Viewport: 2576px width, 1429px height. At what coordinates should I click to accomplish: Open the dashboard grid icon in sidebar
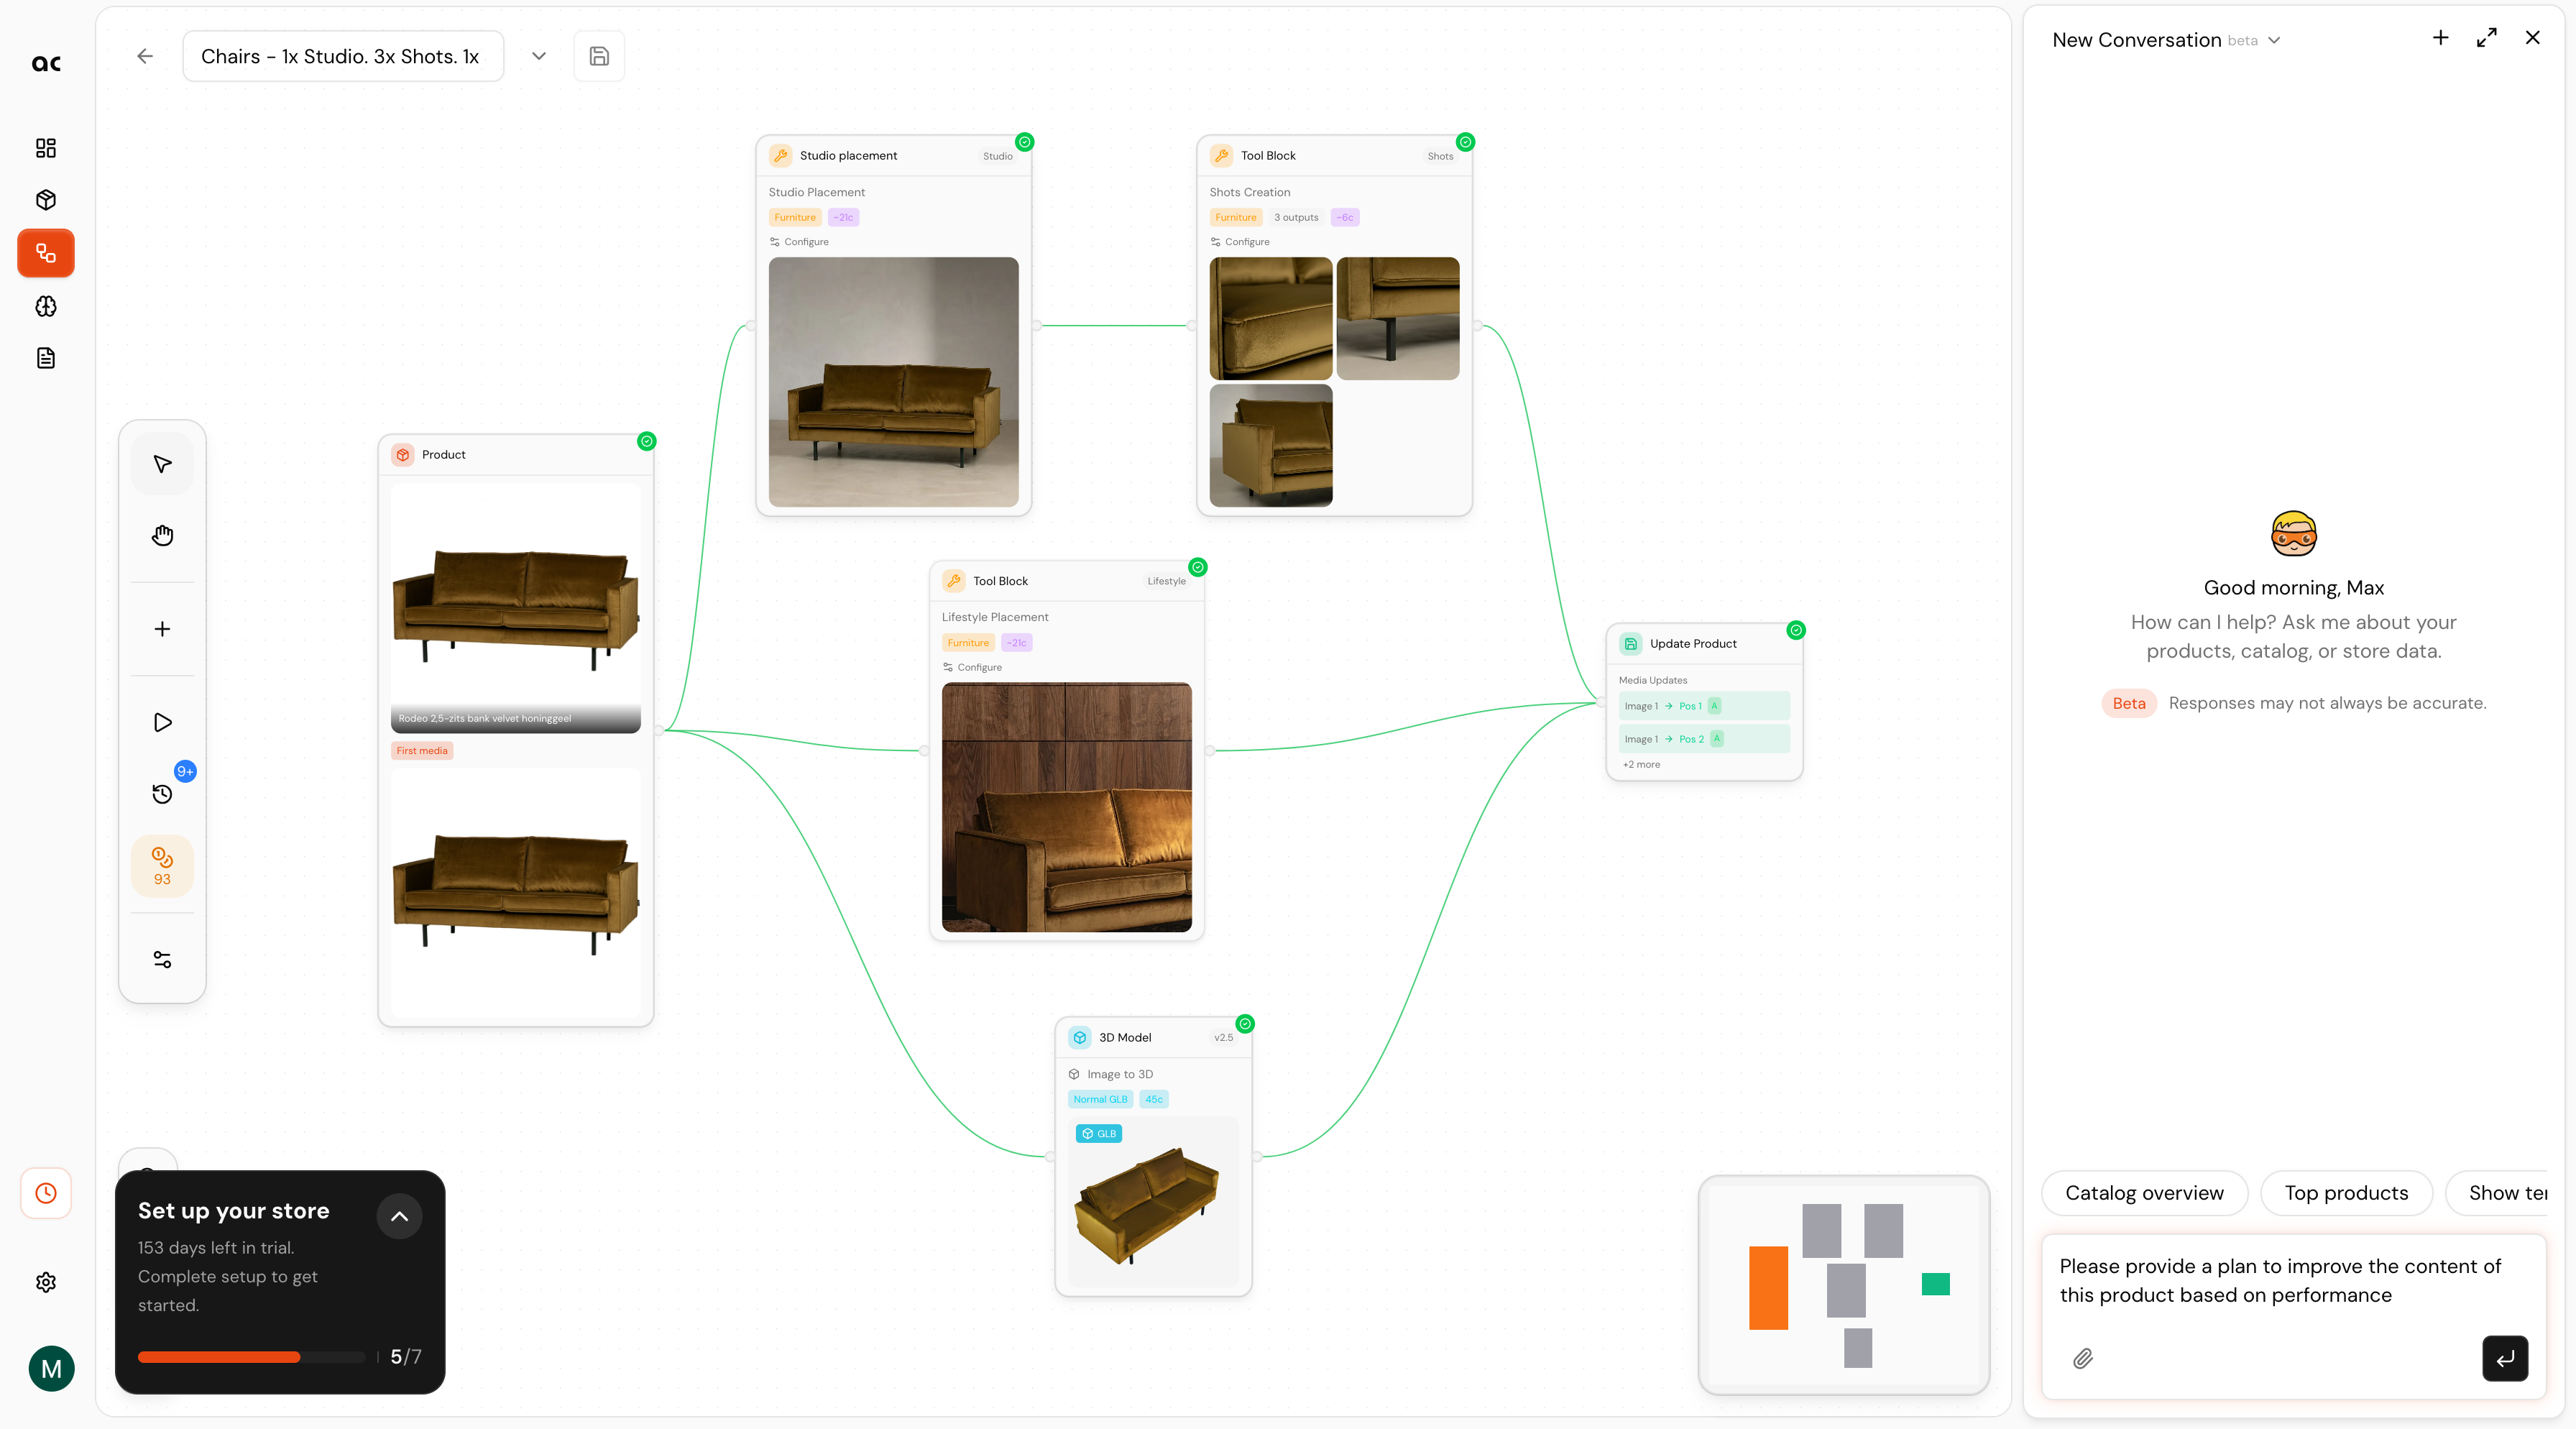click(x=46, y=148)
